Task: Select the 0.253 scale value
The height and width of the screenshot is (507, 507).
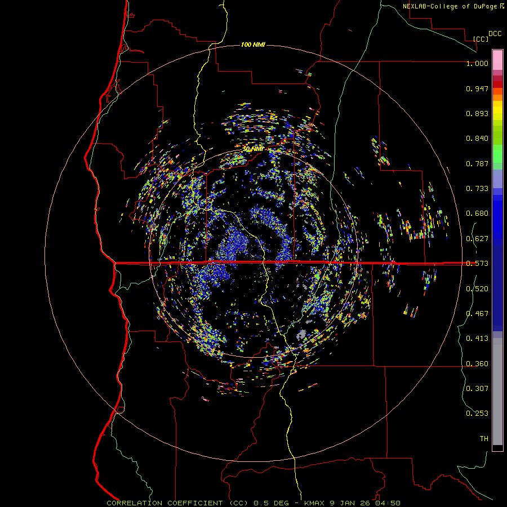Action: (x=477, y=413)
